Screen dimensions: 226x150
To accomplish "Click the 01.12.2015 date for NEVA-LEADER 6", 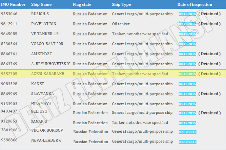I will [187, 141].
